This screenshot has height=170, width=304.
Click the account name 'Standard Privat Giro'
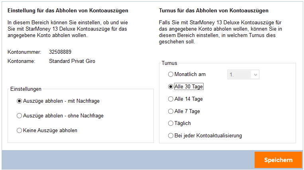pos(72,61)
